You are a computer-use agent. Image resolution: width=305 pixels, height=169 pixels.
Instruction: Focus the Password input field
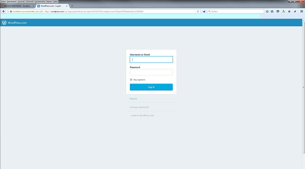click(x=151, y=72)
